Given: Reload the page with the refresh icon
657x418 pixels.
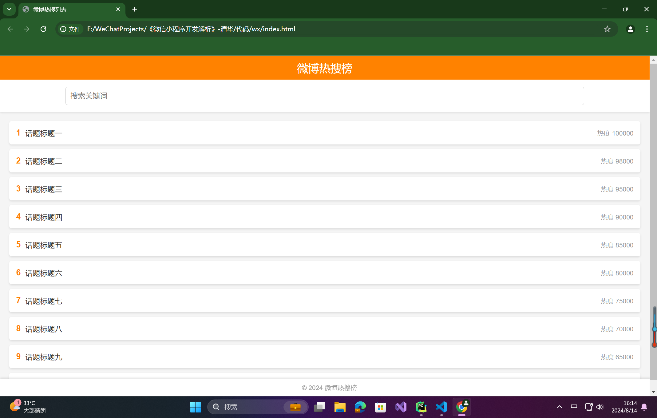Looking at the screenshot, I should tap(43, 29).
